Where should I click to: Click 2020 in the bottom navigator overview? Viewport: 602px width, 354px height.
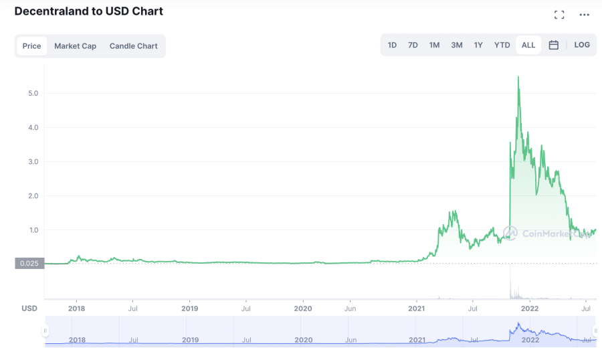click(x=303, y=340)
